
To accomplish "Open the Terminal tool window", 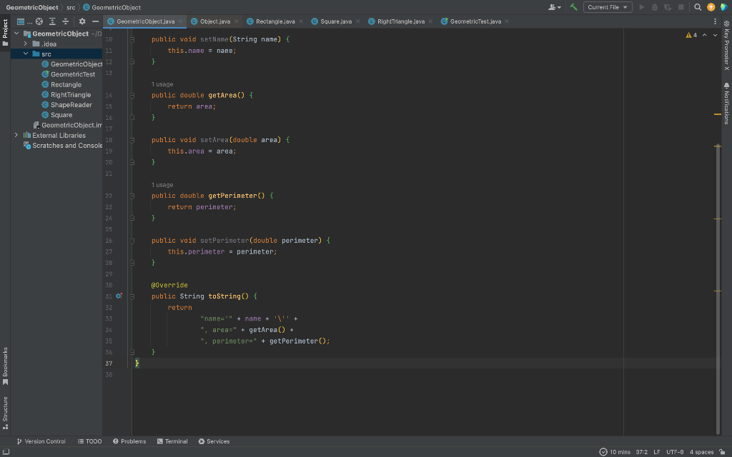I will 172,441.
